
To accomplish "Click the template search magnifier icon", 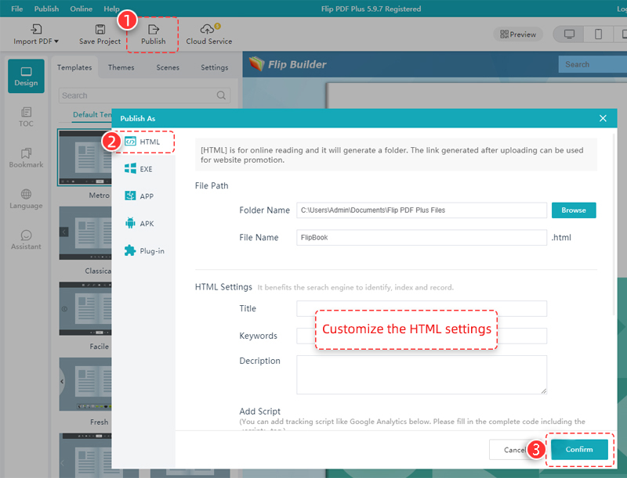I will tap(221, 95).
